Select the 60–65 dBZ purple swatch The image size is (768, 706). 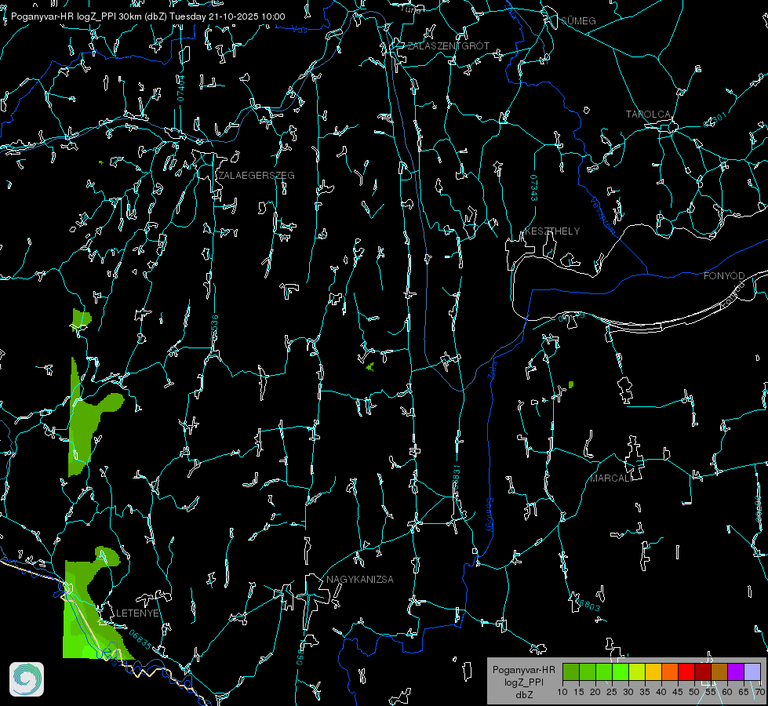(736, 671)
